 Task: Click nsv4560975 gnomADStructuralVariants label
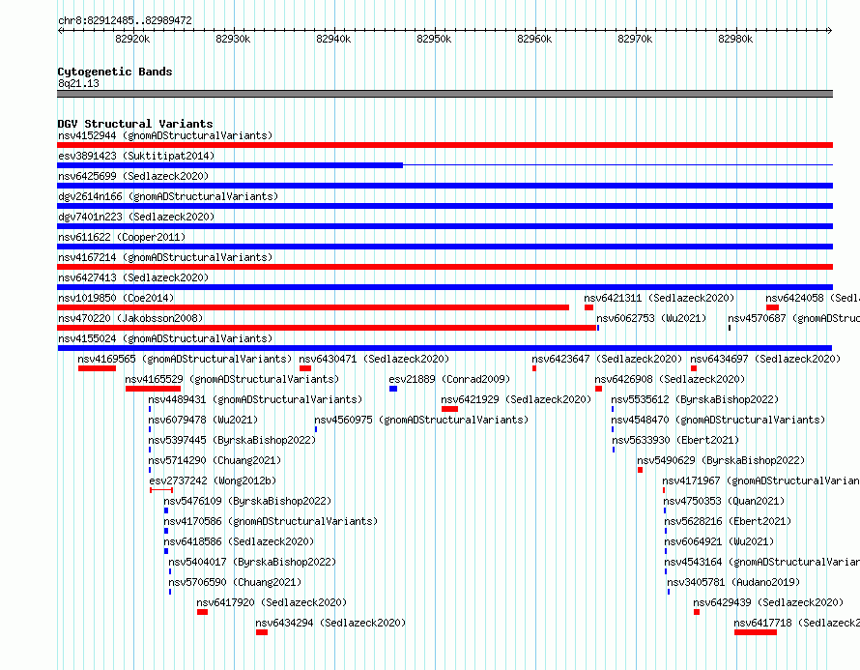[x=421, y=420]
